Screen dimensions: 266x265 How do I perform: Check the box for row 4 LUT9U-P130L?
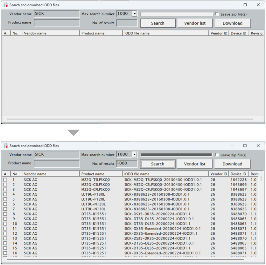pyautogui.click(x=5, y=194)
